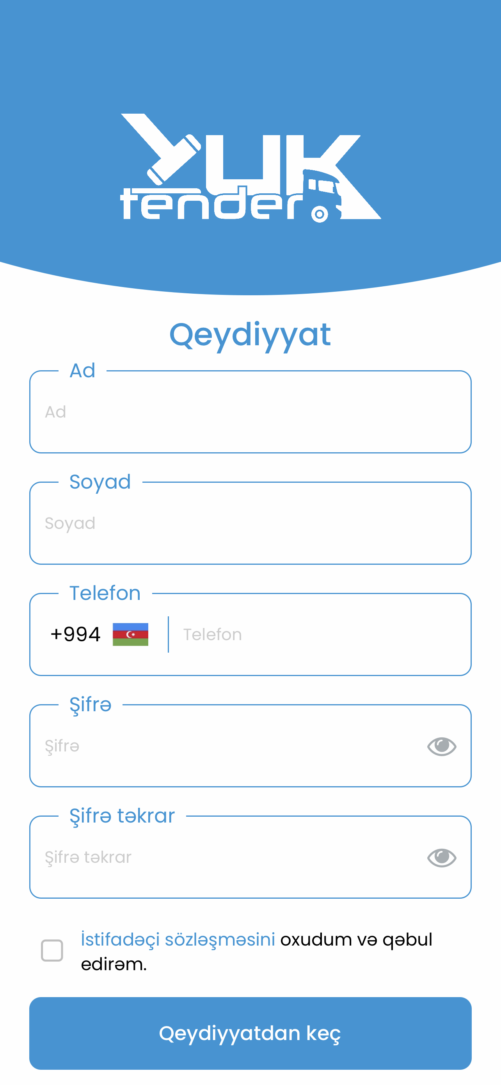
Task: Tap the Şifrə təkrar floating label
Action: [122, 816]
